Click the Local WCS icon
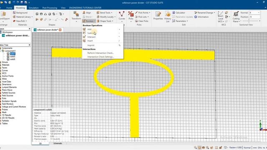The width and height of the screenshot is (267, 150). click(220, 14)
